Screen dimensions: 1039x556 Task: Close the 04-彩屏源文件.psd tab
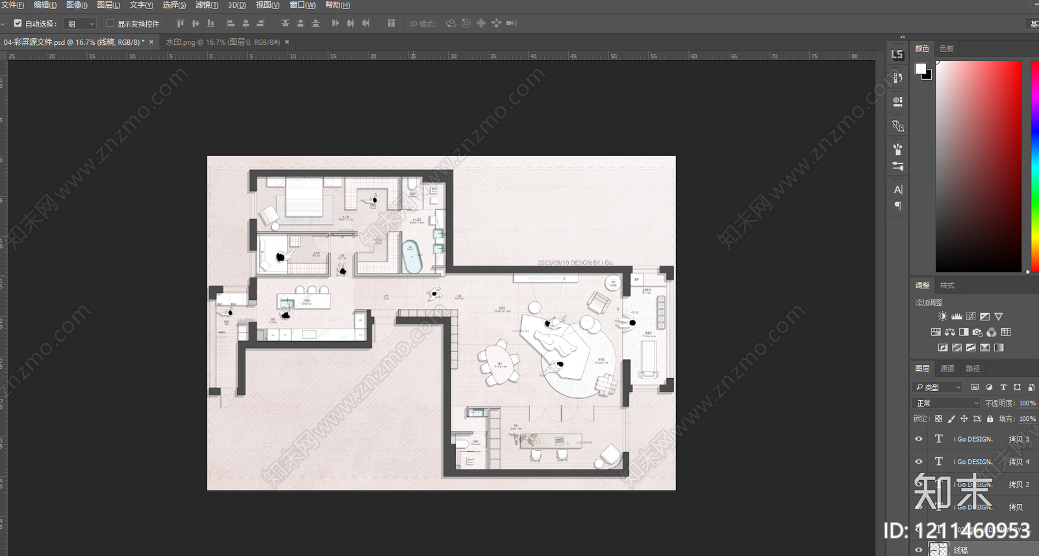tap(151, 42)
